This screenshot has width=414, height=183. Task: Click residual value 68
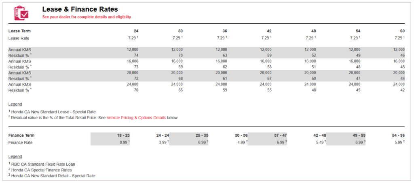click(x=180, y=79)
